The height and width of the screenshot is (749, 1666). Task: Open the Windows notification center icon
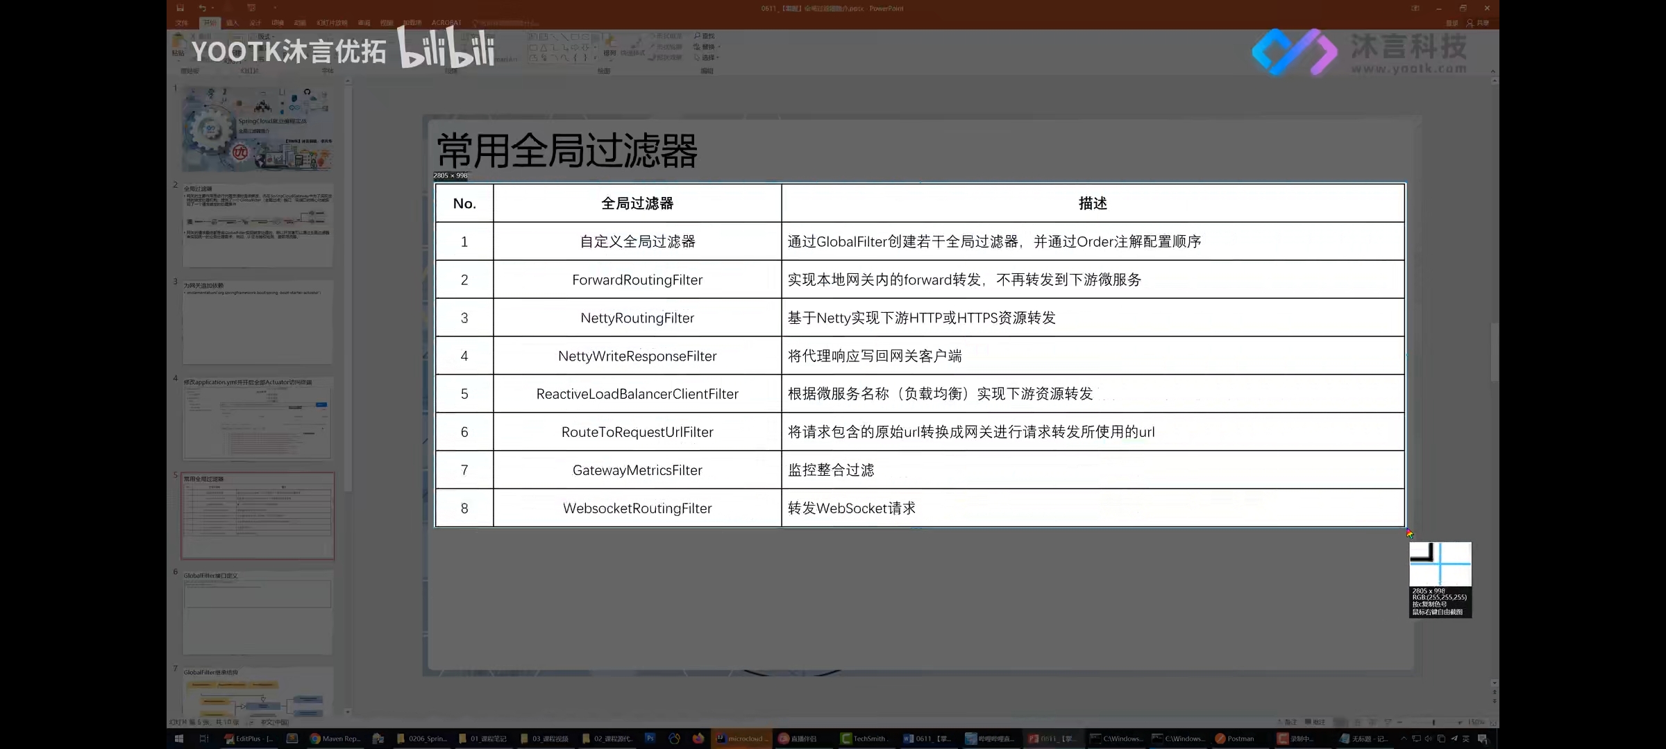(1482, 739)
